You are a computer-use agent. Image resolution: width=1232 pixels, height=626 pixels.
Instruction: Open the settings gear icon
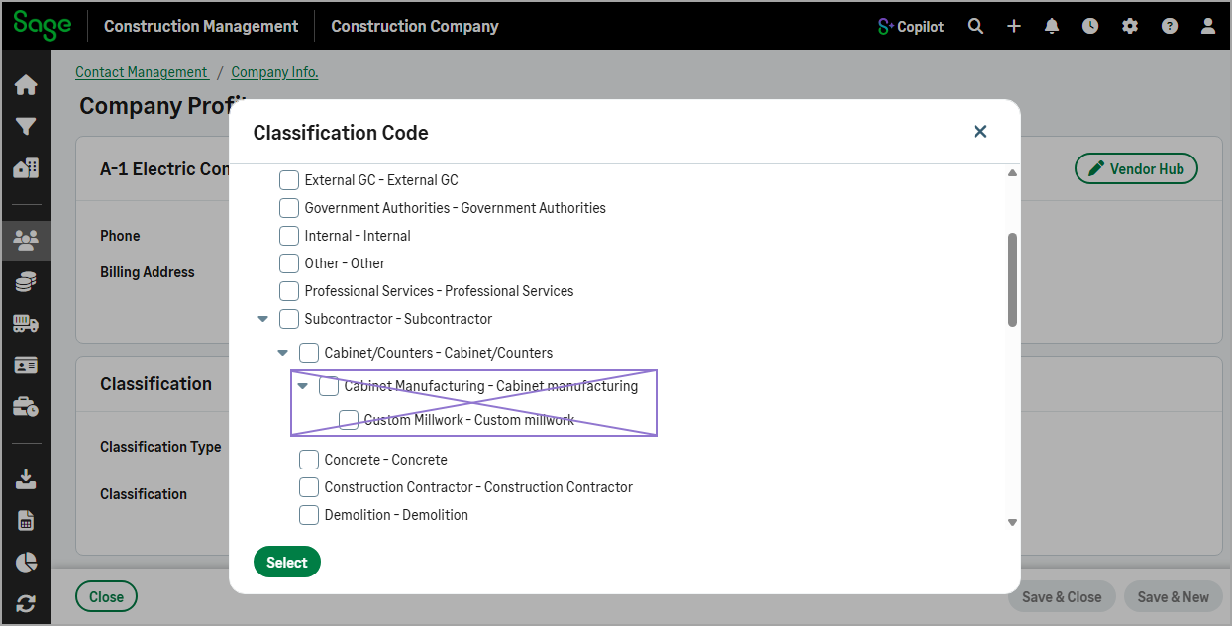pyautogui.click(x=1130, y=27)
